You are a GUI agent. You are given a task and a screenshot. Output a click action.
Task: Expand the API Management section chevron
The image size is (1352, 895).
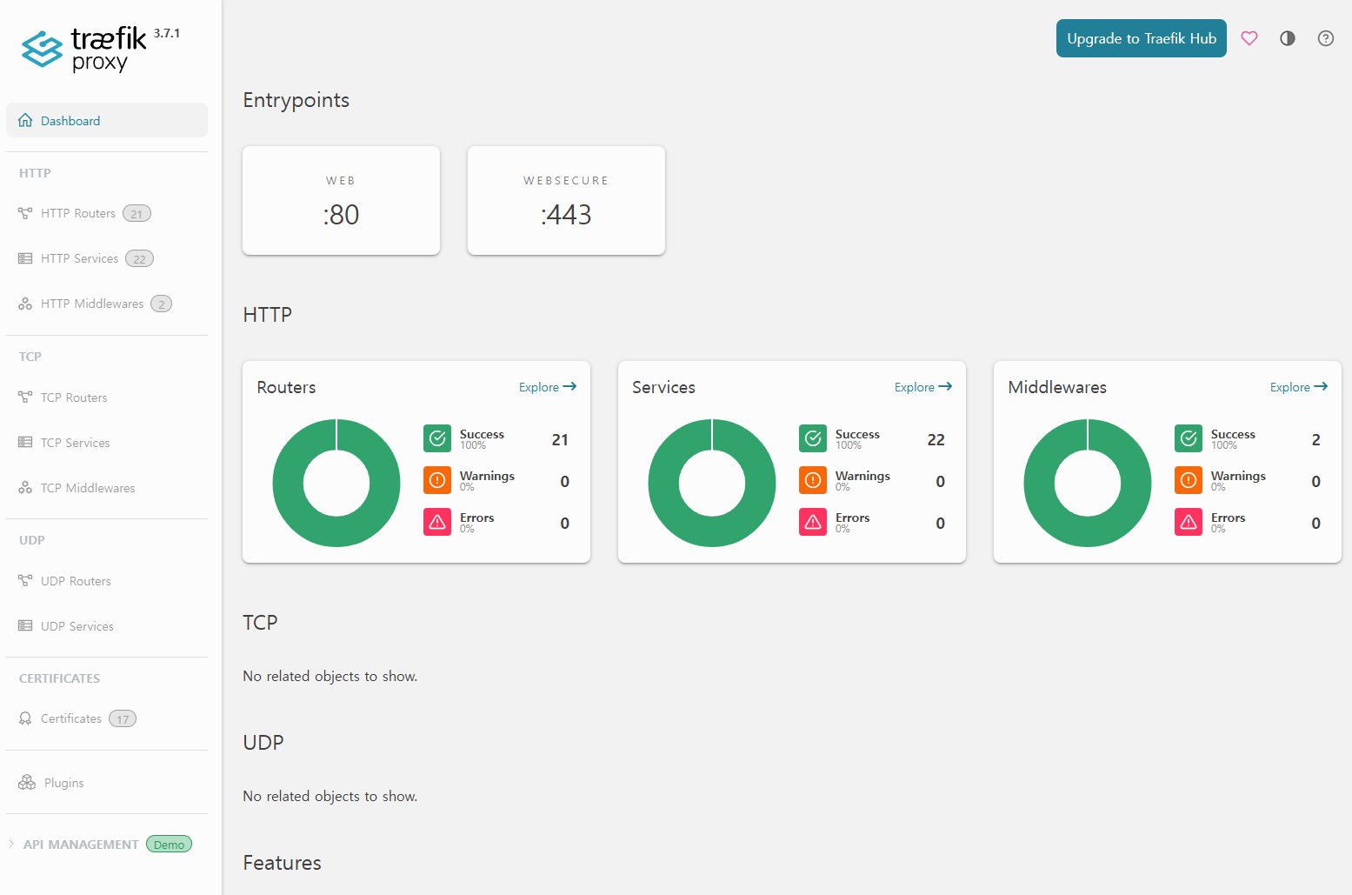pos(11,844)
